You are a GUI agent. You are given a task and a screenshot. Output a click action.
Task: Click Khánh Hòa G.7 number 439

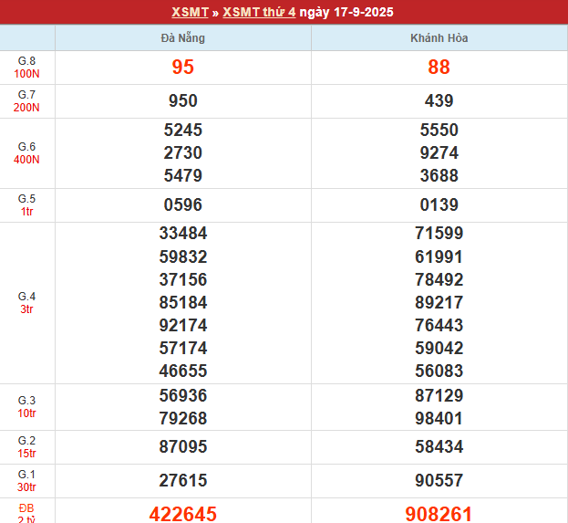[439, 100]
